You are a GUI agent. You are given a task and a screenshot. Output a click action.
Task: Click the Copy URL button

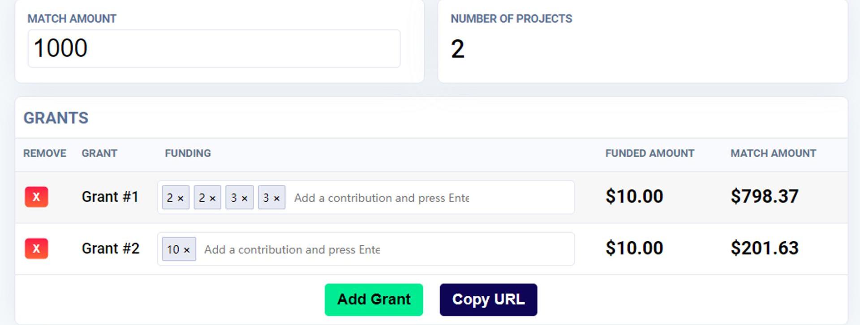click(488, 299)
